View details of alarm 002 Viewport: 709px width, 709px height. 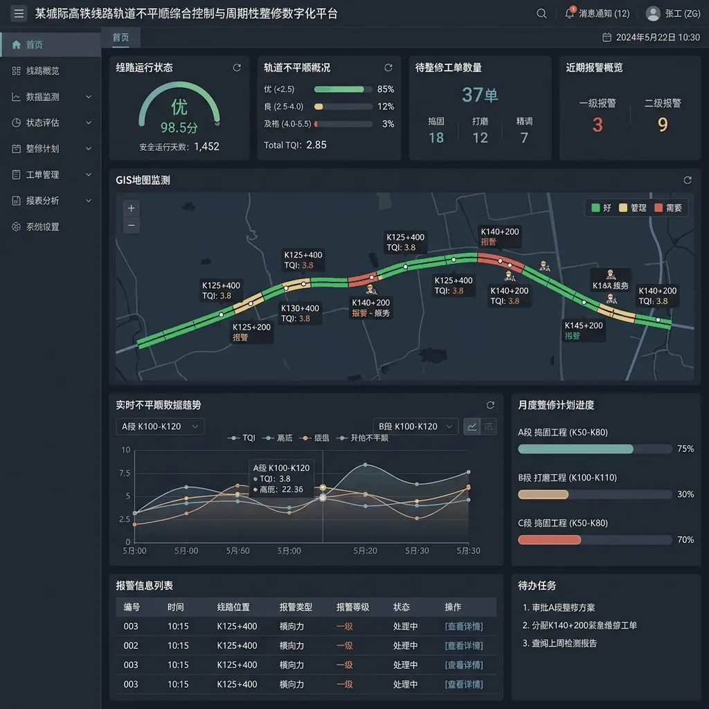click(464, 646)
